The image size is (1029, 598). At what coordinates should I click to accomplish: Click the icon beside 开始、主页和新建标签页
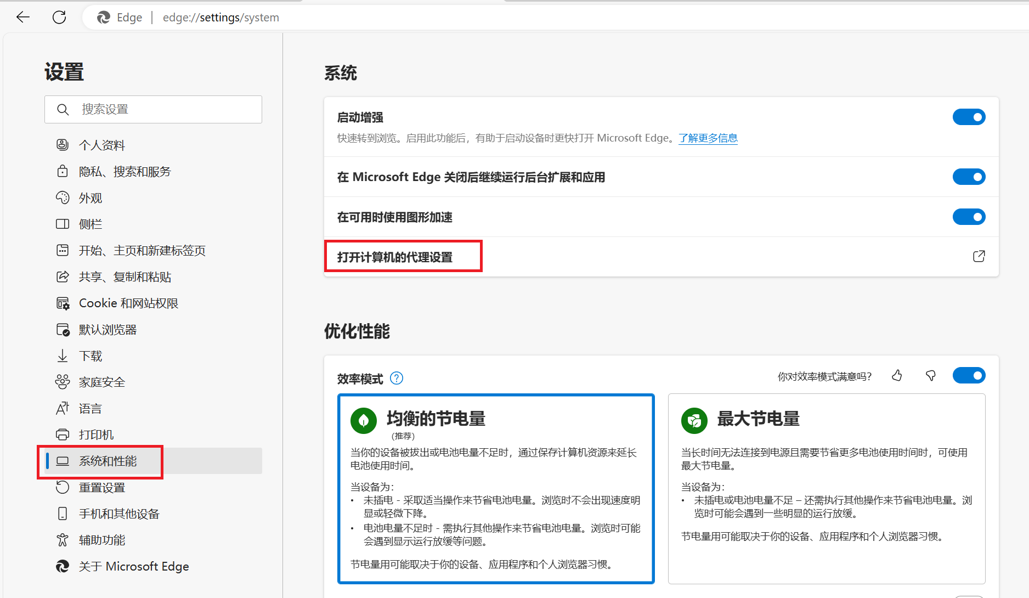click(63, 250)
